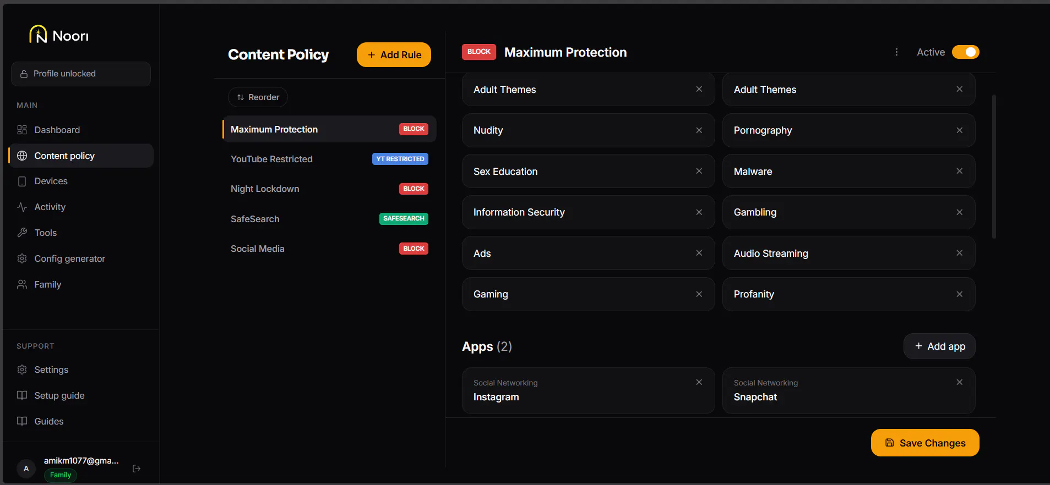Click the Maximum Protection panel title
The height and width of the screenshot is (485, 1050).
point(565,52)
